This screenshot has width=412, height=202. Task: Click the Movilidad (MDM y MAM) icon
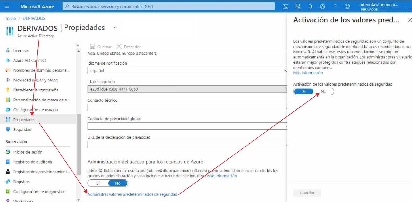8,80
